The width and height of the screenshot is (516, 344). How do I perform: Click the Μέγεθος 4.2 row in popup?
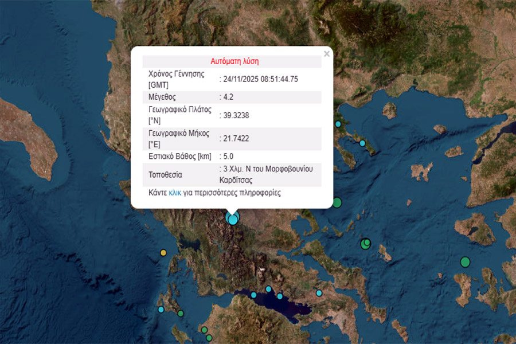click(232, 97)
